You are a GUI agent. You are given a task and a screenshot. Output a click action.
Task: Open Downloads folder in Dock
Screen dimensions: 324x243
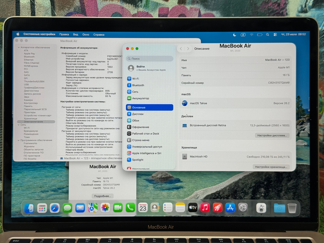[x=279, y=208]
